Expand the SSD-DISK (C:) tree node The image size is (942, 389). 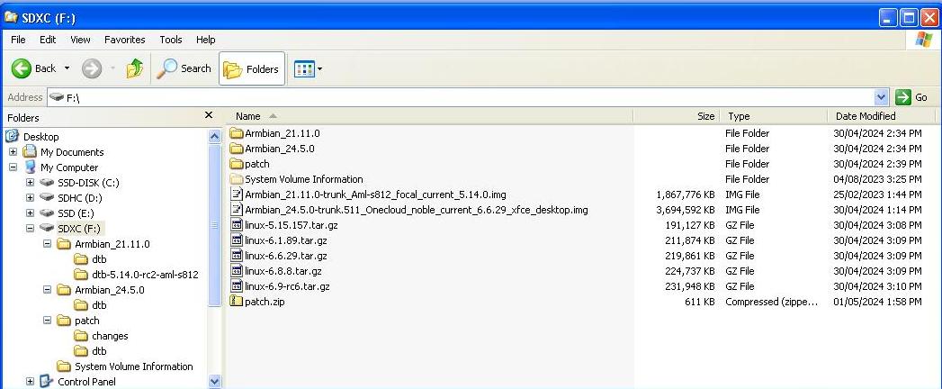[x=31, y=183]
